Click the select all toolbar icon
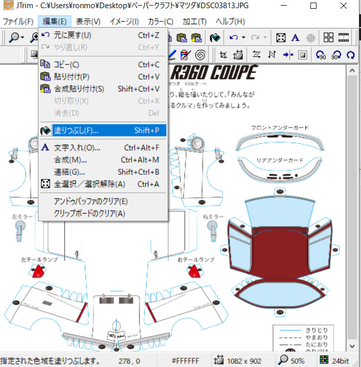Screen dimensions: 361x367 pos(281,37)
